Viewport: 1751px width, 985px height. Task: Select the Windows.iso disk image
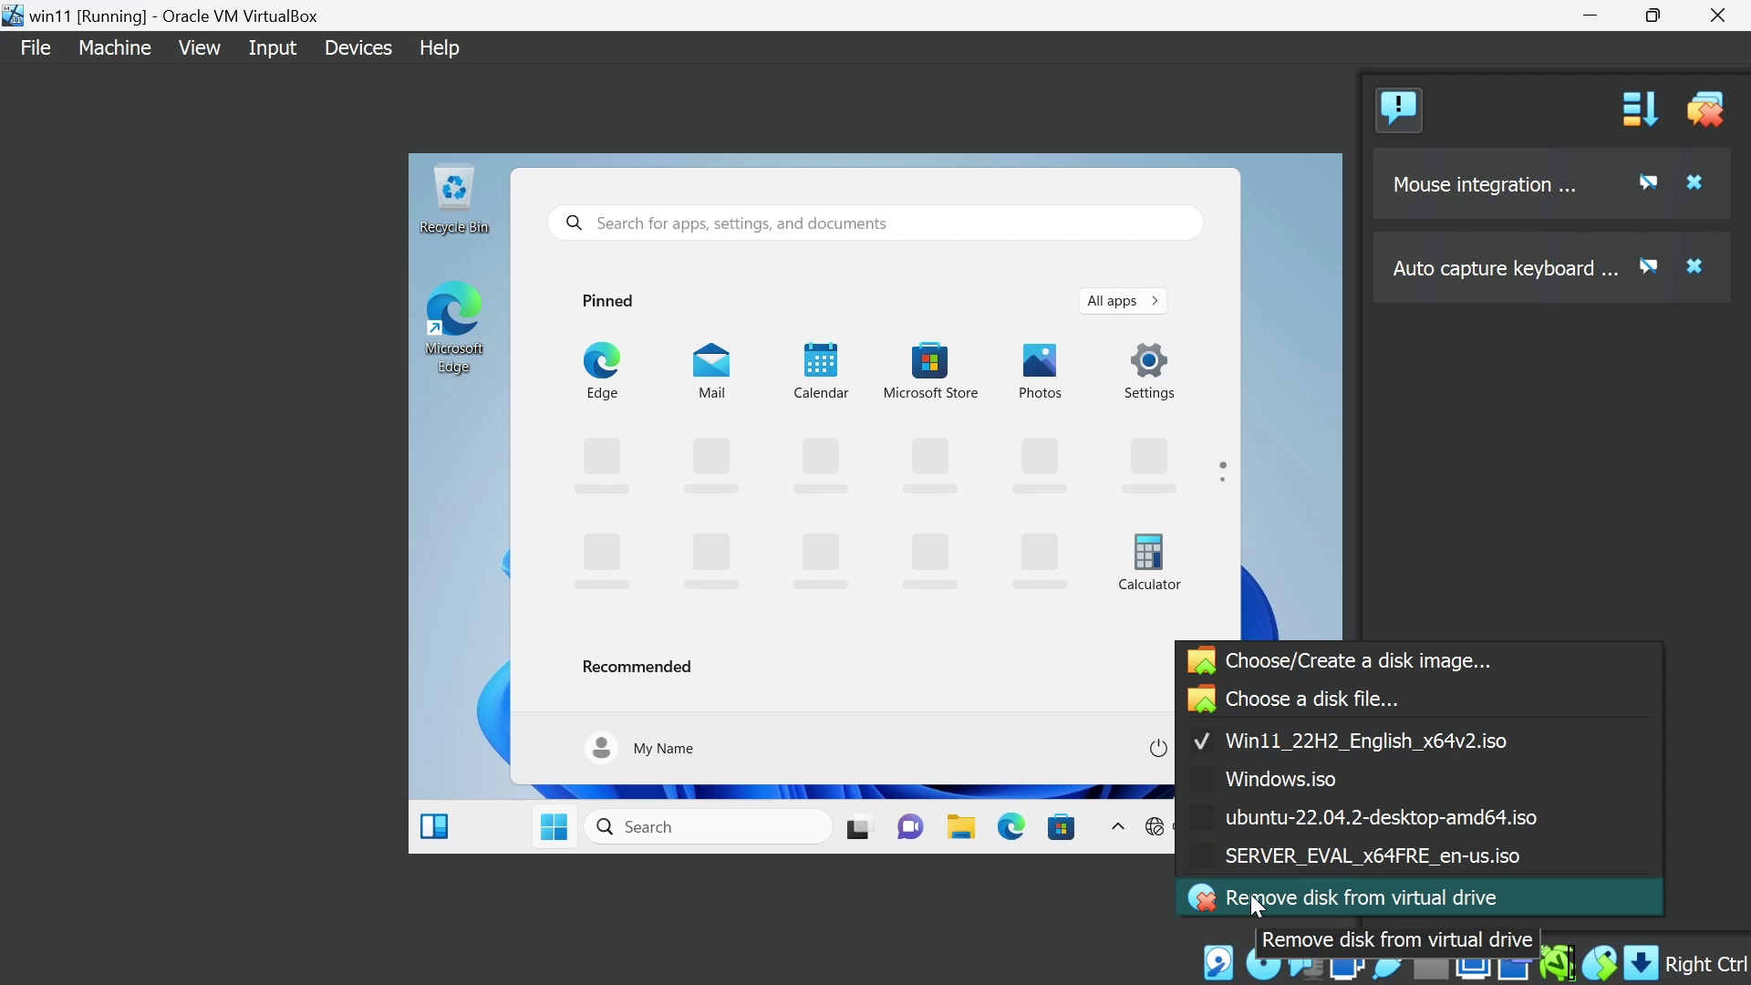tap(1280, 780)
